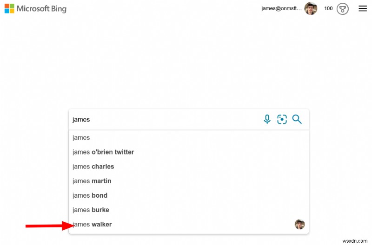Open visual search camera icon

(282, 119)
